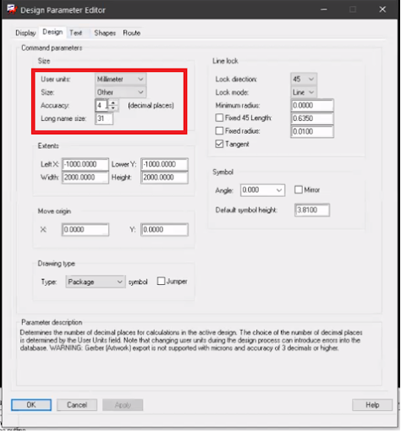Click the Fixed radius value field
This screenshot has height=433, width=401.
tap(312, 132)
